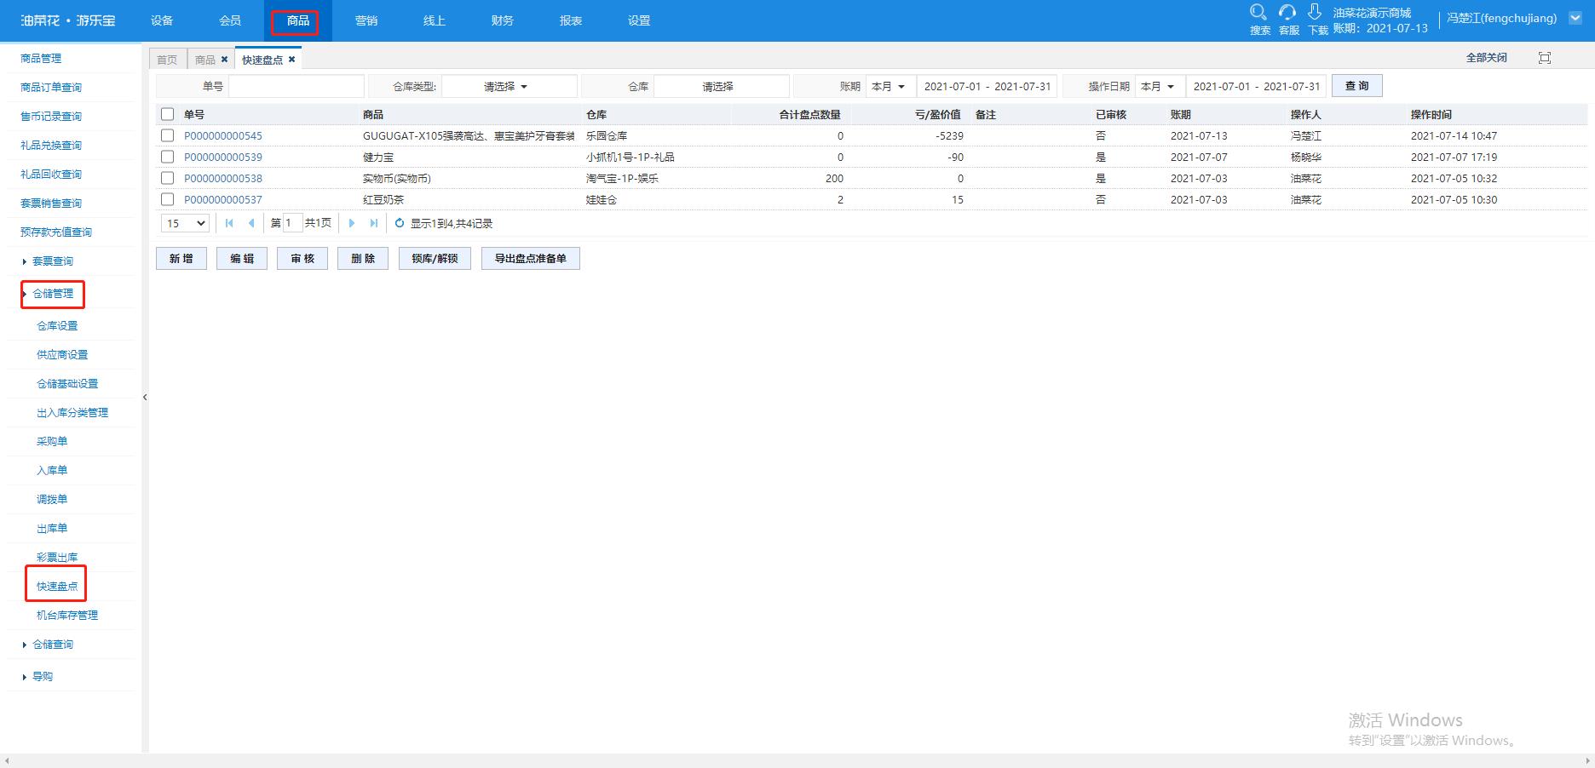Viewport: 1595px width, 768px height.
Task: Open 报表 top menu
Action: coord(571,20)
